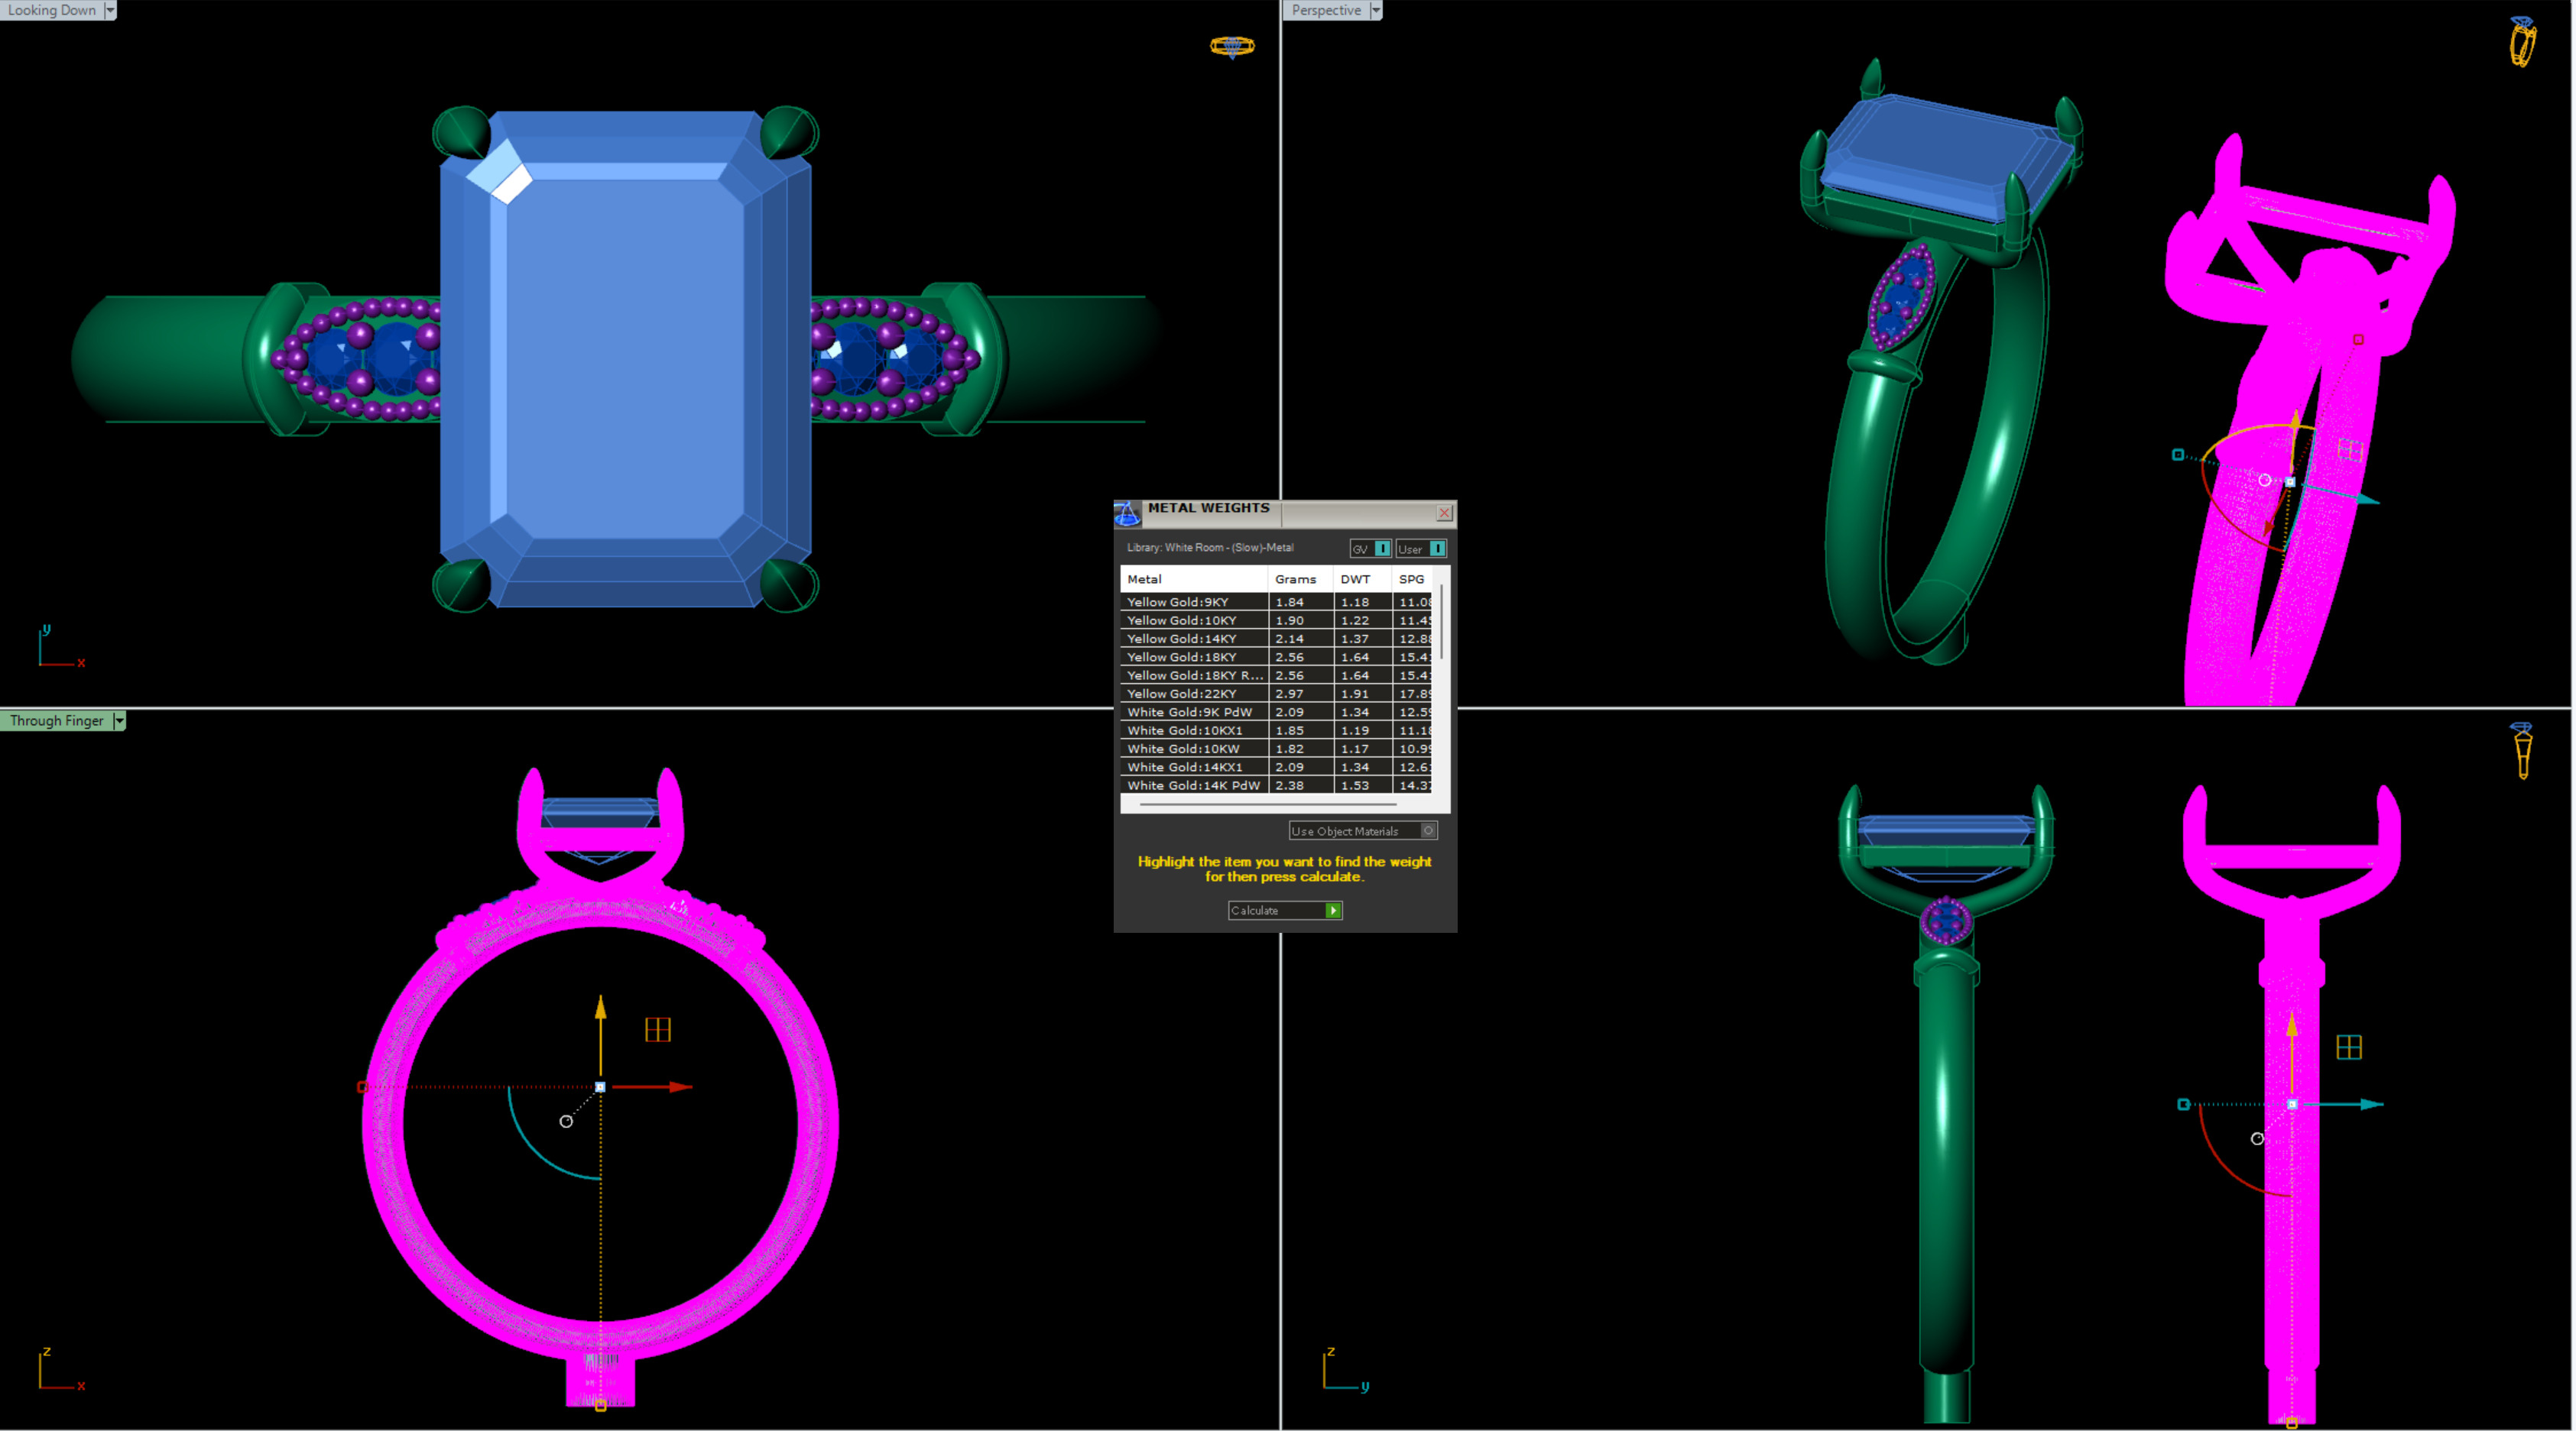Toggle the GV library switch

pos(1381,549)
